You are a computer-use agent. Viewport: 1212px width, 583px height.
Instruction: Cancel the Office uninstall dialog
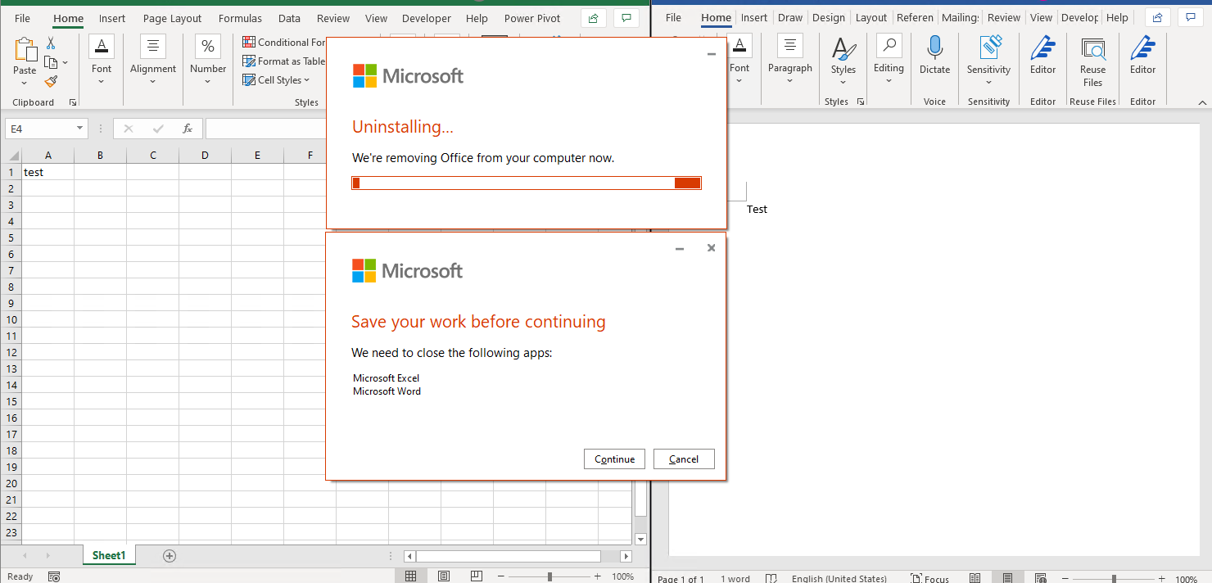click(684, 459)
